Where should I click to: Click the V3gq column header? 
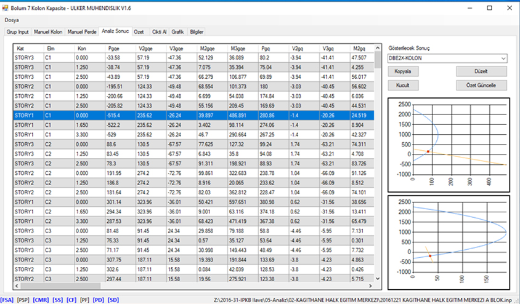pos(335,49)
